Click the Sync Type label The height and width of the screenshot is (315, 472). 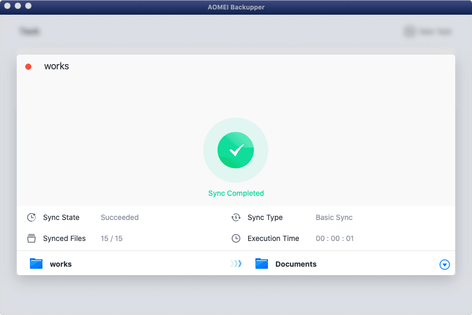[x=265, y=217]
